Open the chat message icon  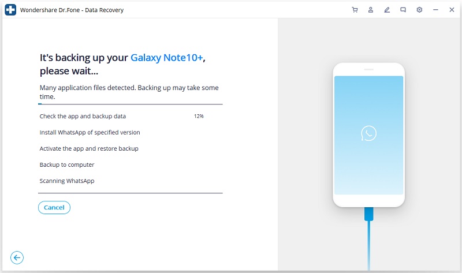click(x=403, y=10)
